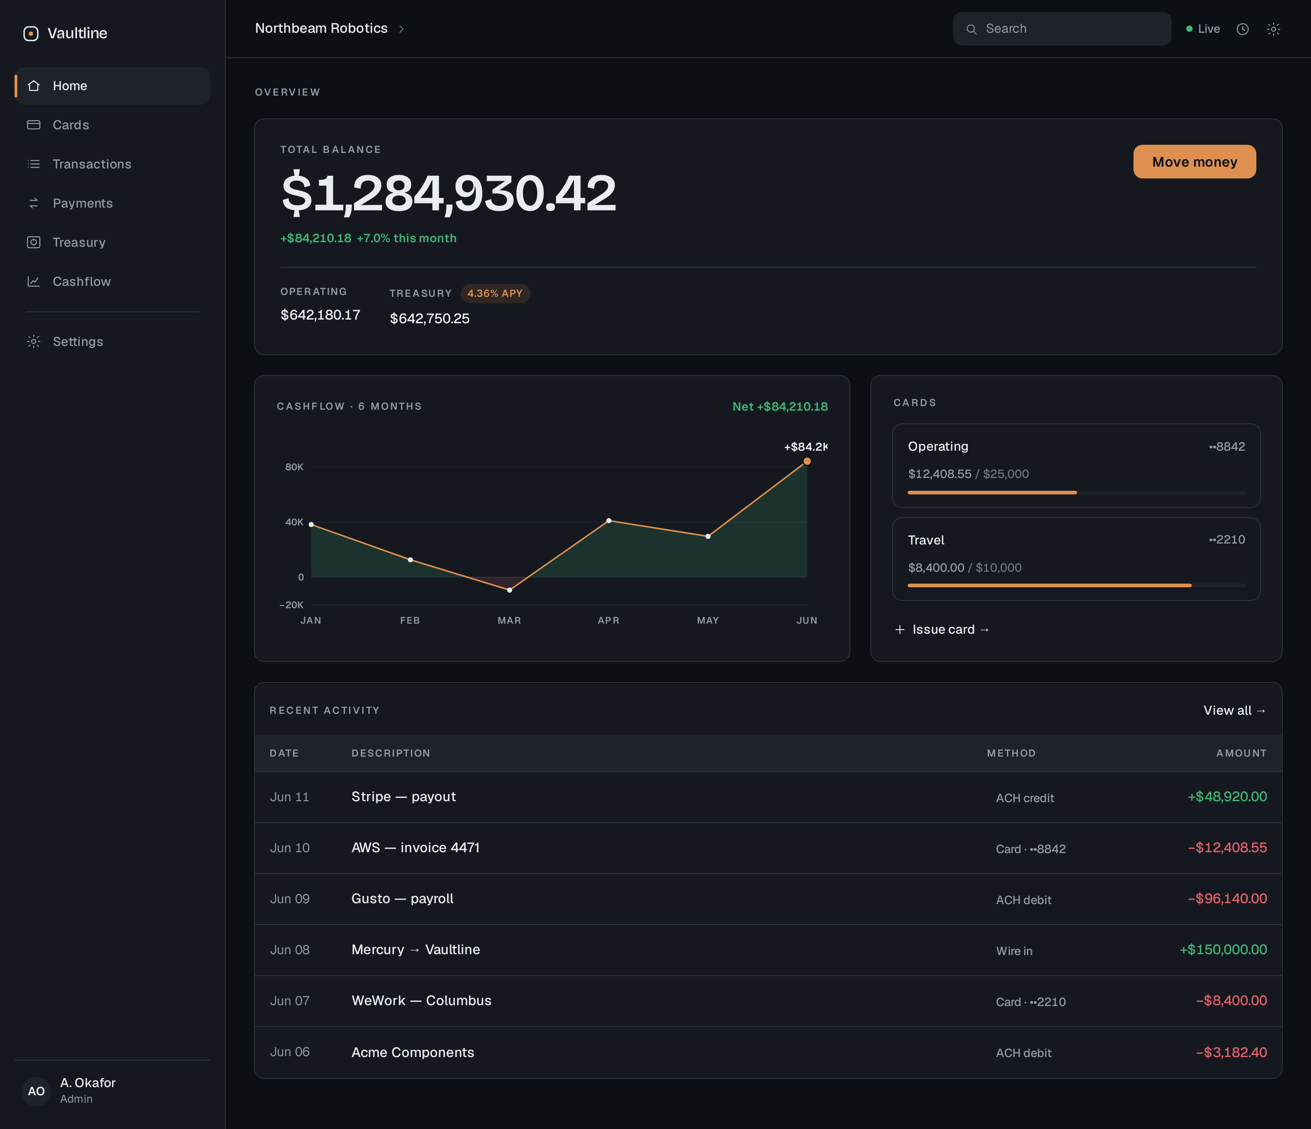Click the Cards credit-card icon in sidebar

click(x=34, y=125)
